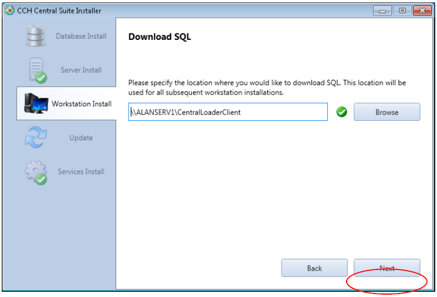
Task: Click the Back button
Action: pos(314,268)
